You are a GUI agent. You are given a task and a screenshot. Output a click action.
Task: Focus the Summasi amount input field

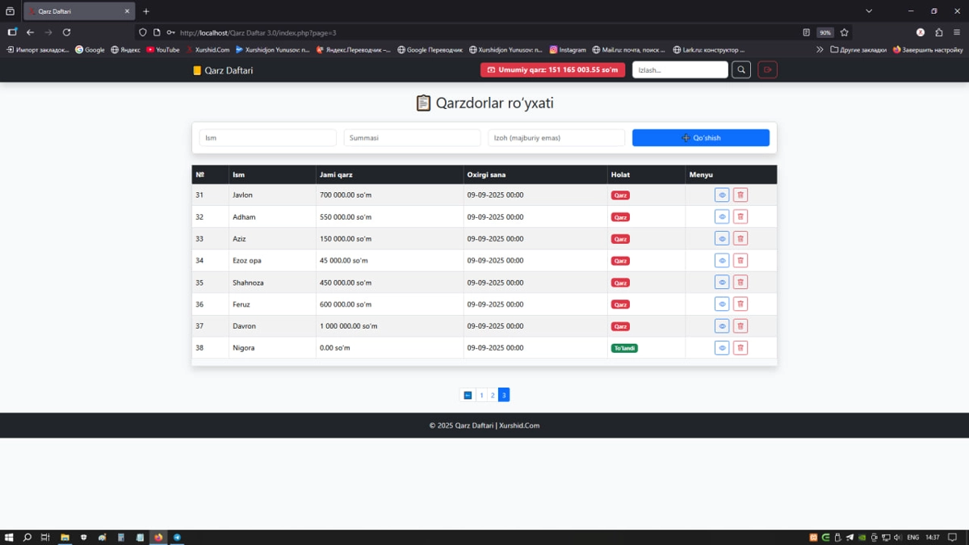[412, 138]
